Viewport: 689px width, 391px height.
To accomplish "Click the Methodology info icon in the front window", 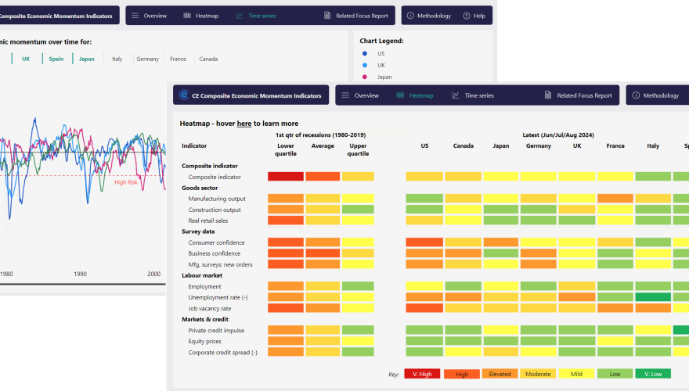I will tap(635, 95).
